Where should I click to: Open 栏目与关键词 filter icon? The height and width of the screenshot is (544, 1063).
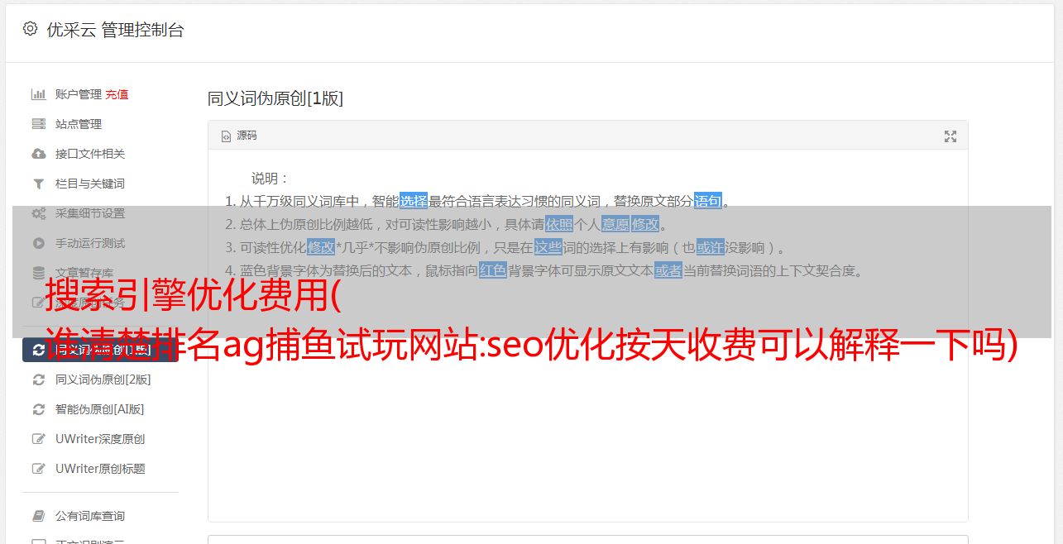tap(38, 184)
